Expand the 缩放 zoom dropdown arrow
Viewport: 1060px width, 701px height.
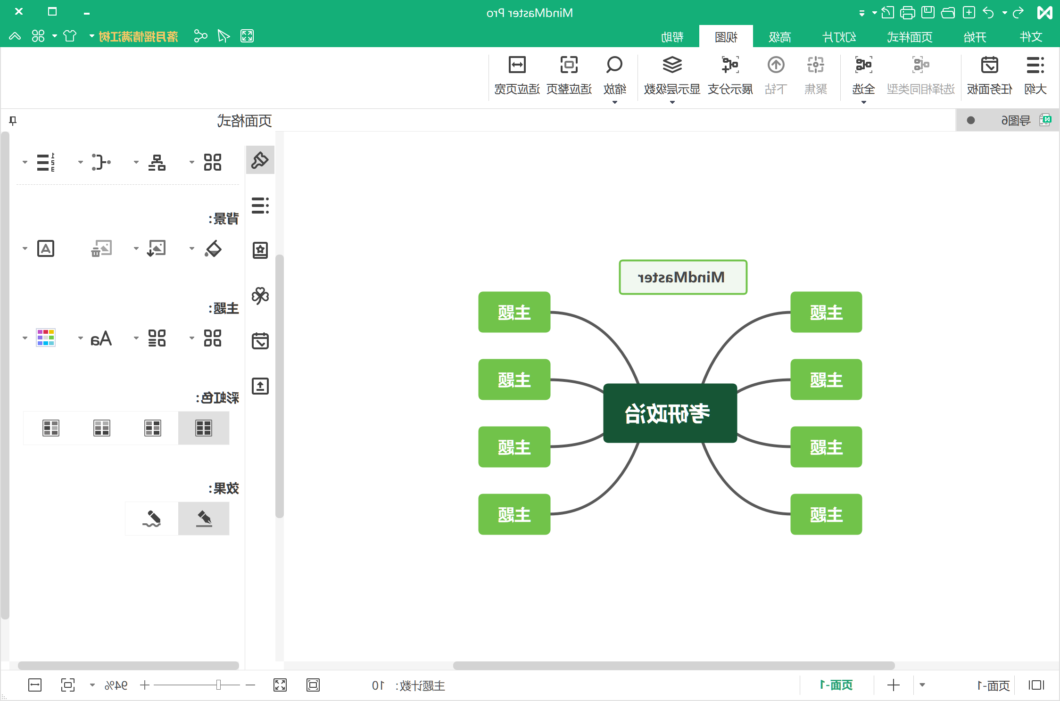[x=614, y=102]
